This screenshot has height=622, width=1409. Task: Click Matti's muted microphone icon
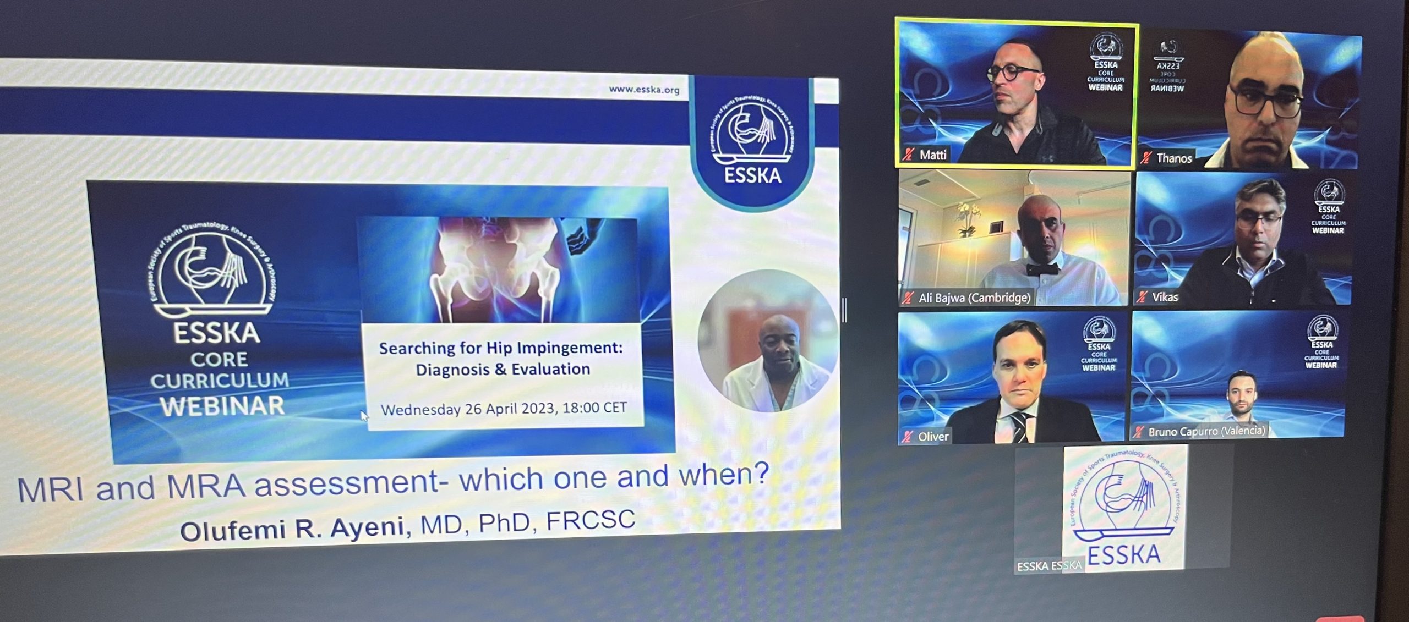tap(908, 155)
